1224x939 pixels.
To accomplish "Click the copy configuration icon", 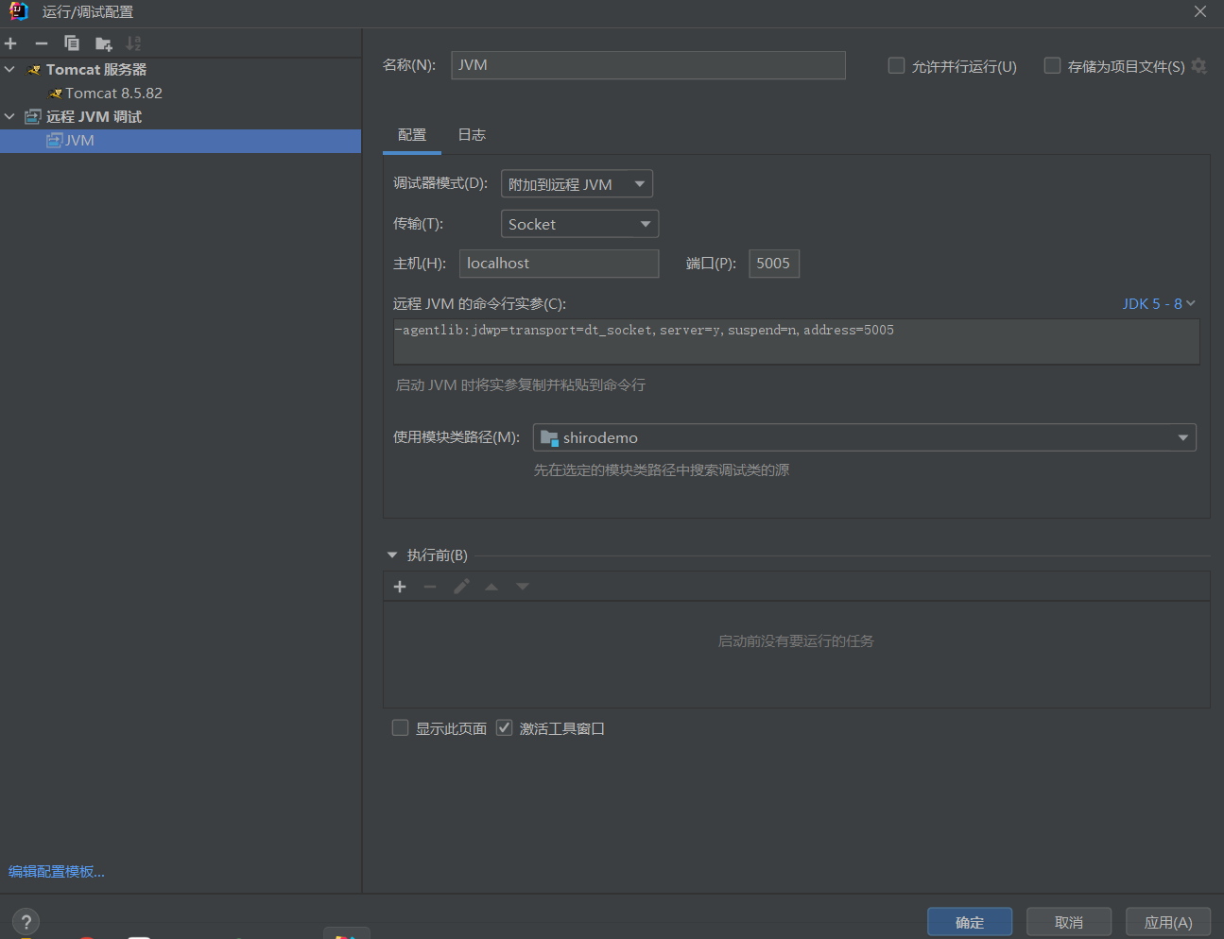I will pos(72,43).
